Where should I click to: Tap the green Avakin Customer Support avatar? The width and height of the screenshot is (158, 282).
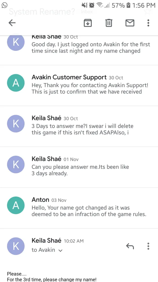16,83
